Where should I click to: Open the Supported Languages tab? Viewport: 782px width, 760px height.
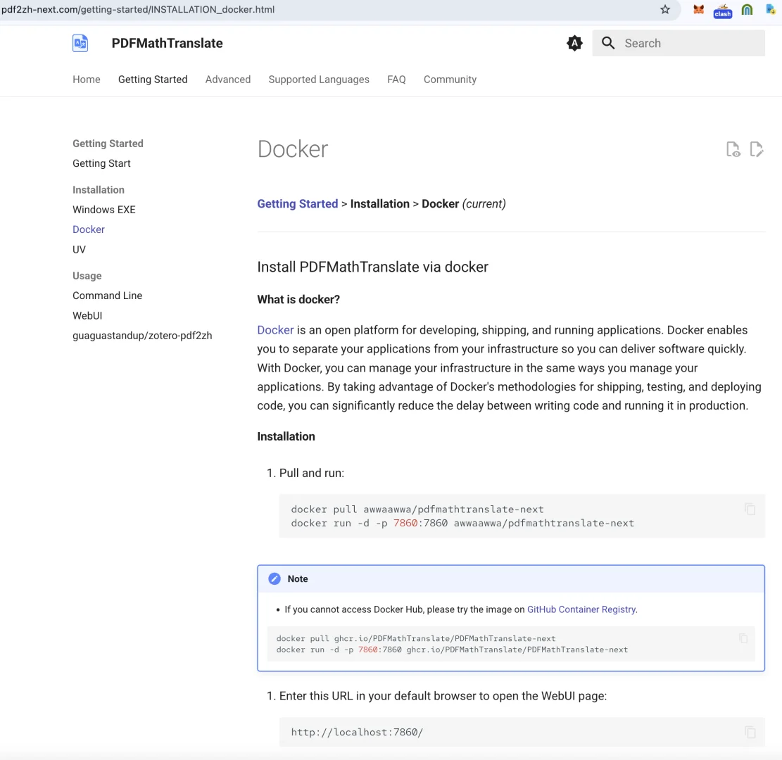(x=319, y=80)
